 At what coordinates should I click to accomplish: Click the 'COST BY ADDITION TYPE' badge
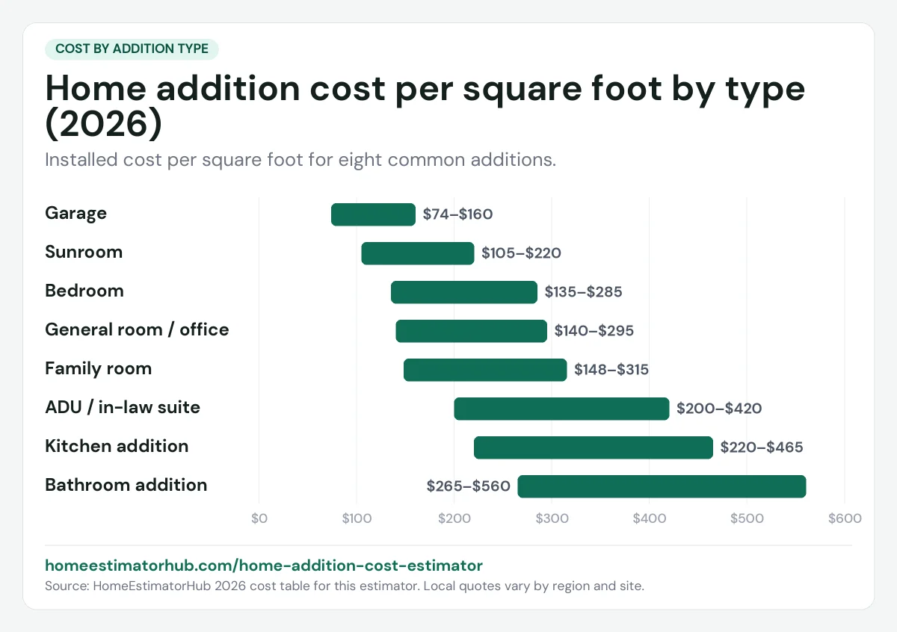coord(132,49)
